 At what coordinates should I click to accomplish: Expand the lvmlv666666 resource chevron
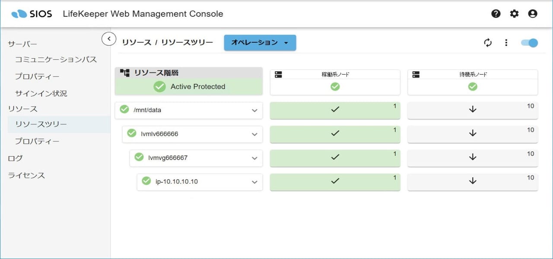click(x=254, y=134)
